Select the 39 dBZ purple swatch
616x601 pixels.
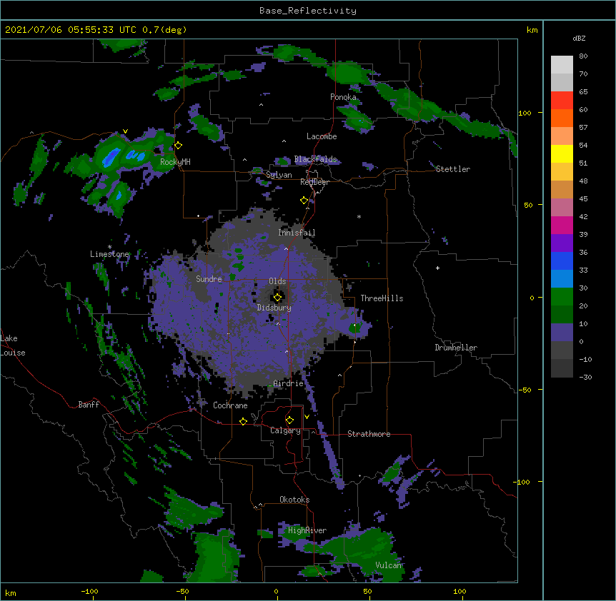point(562,243)
